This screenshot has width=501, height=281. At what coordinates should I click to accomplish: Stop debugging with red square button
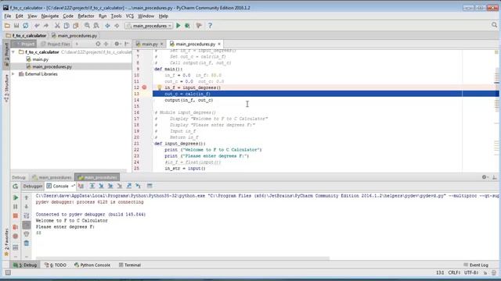click(16, 216)
